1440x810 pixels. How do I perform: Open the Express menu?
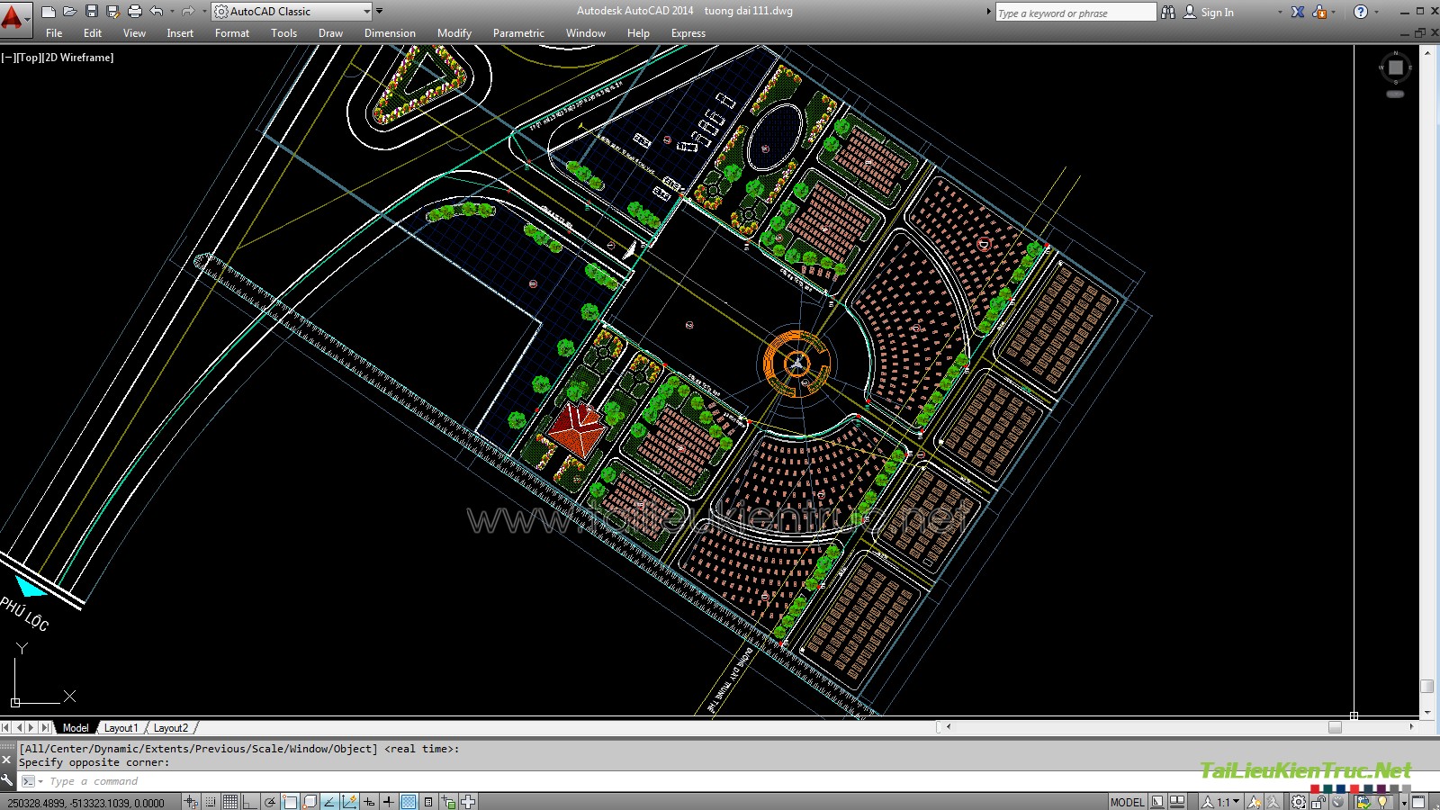688,33
